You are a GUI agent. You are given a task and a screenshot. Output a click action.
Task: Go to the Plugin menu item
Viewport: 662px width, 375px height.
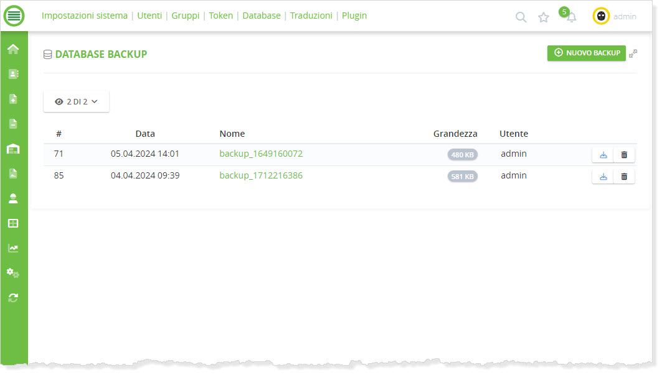(x=354, y=16)
